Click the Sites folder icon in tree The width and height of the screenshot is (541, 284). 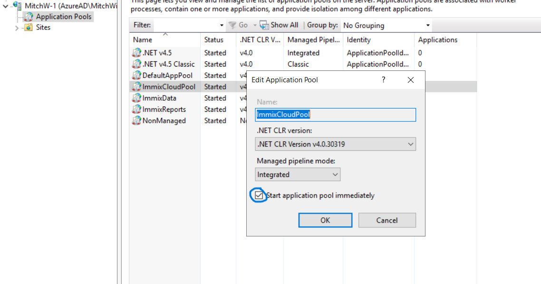[x=29, y=27]
